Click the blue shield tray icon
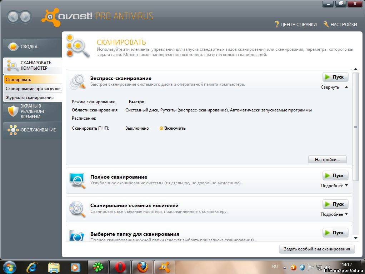The image size is (365, 274). [x=302, y=268]
